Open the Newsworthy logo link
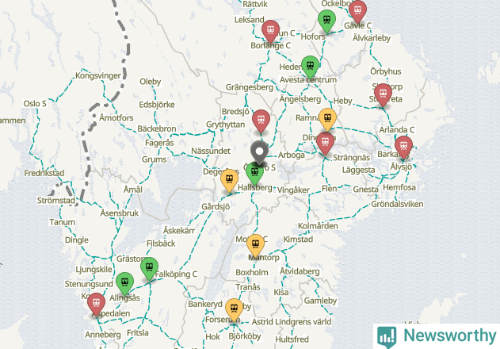500x349 pixels. (437, 336)
